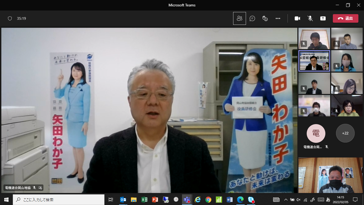Open the meeting chat icon
The width and height of the screenshot is (364, 205).
(252, 18)
